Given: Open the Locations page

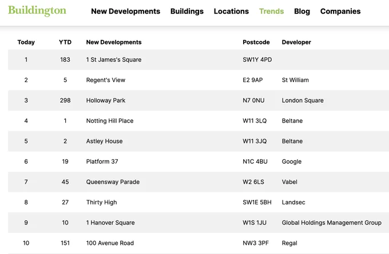Looking at the screenshot, I should (231, 11).
